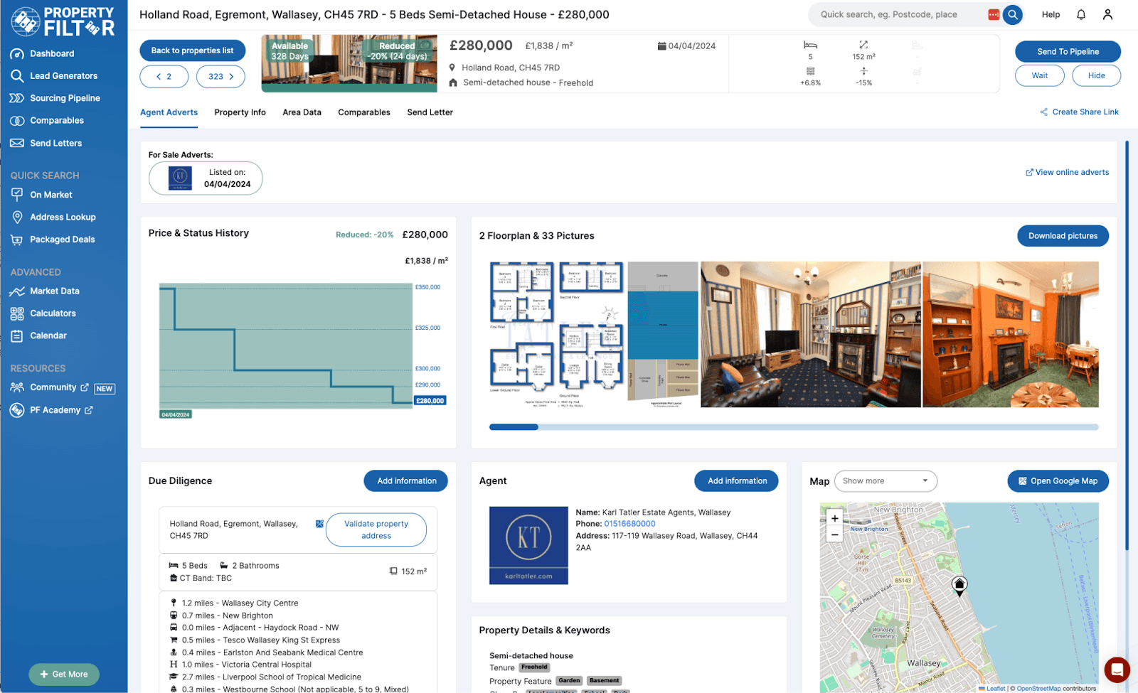Viewport: 1138px width, 693px height.
Task: Click Open Google Map button
Action: (1058, 481)
